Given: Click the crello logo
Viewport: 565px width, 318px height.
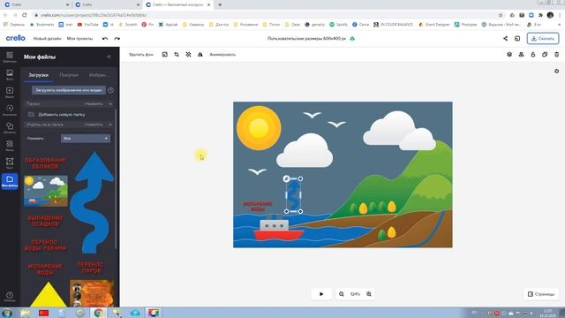Looking at the screenshot, I should 16,38.
